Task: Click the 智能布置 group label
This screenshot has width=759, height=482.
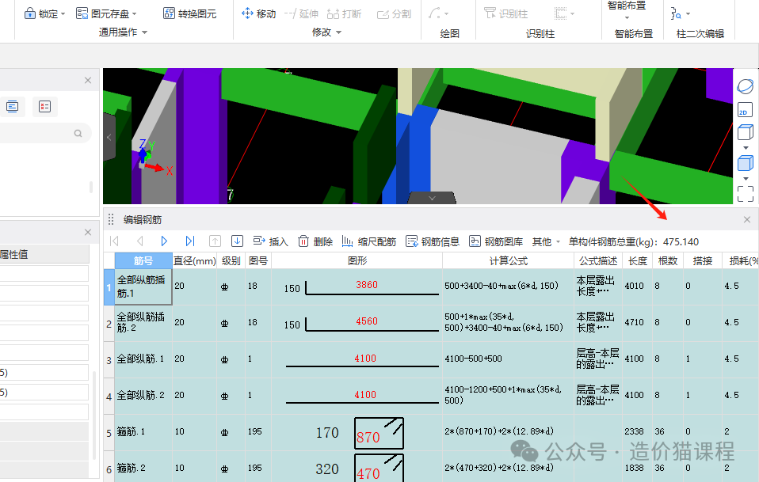Action: [634, 33]
